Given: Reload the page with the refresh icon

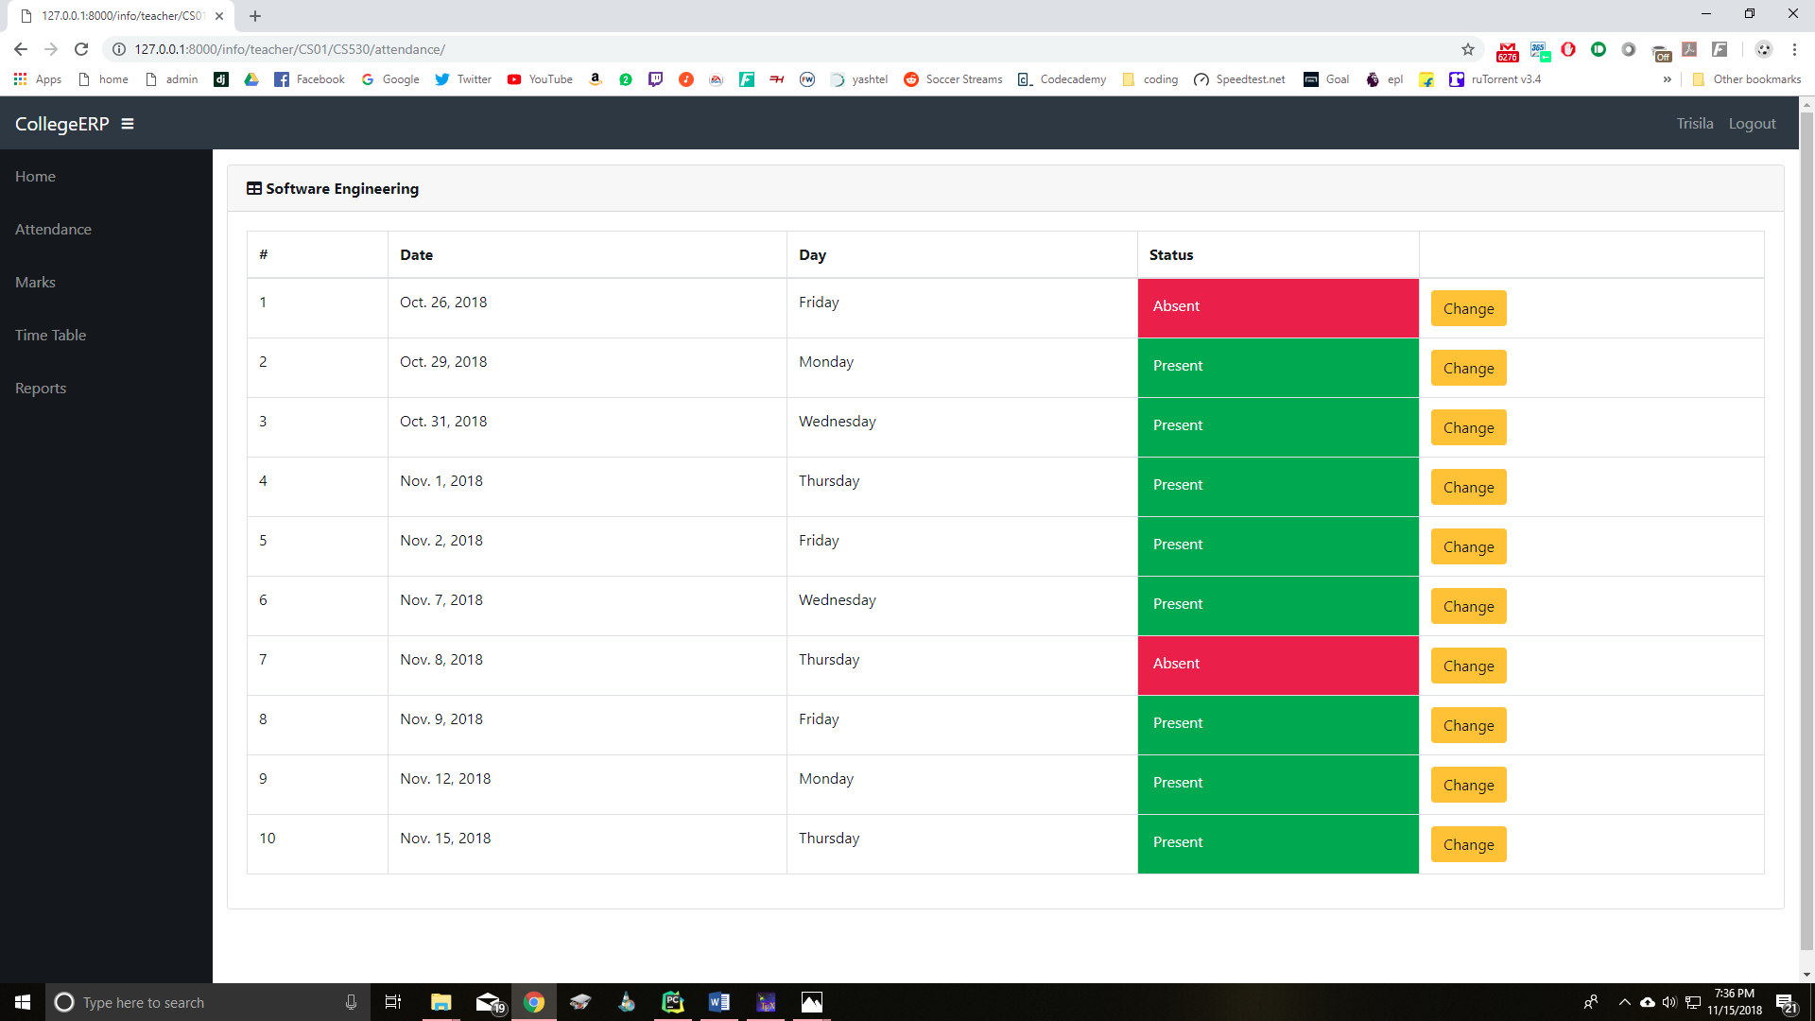Looking at the screenshot, I should [x=81, y=49].
